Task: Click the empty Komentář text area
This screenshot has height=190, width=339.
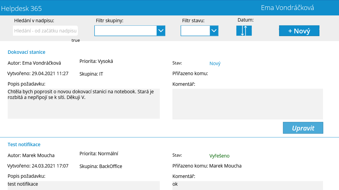Action: click(248, 104)
